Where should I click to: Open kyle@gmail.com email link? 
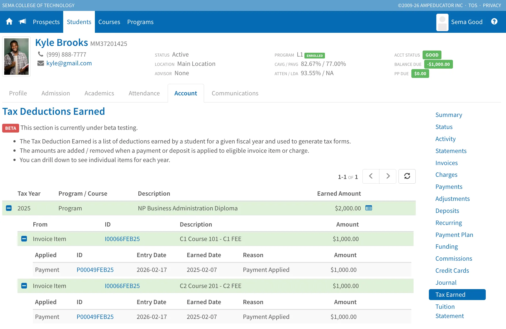click(69, 63)
